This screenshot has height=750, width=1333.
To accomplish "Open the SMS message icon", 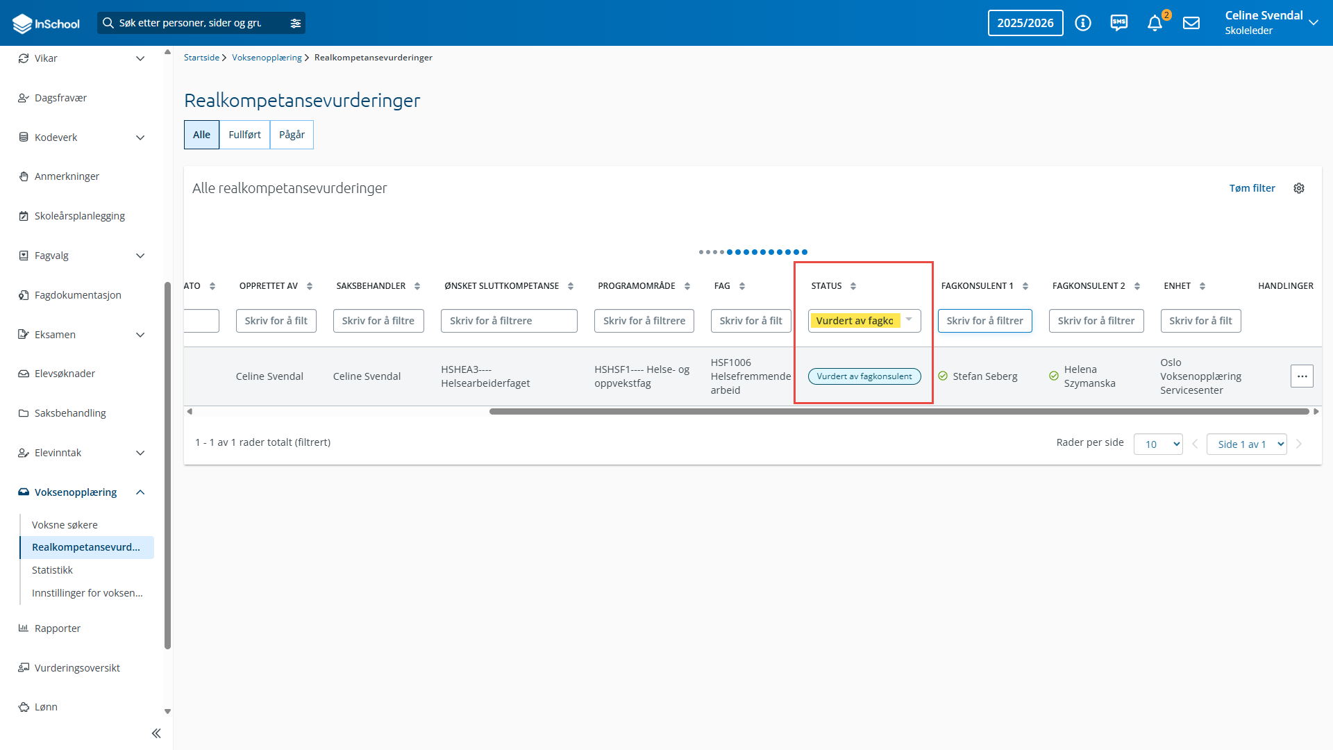I will click(1119, 23).
